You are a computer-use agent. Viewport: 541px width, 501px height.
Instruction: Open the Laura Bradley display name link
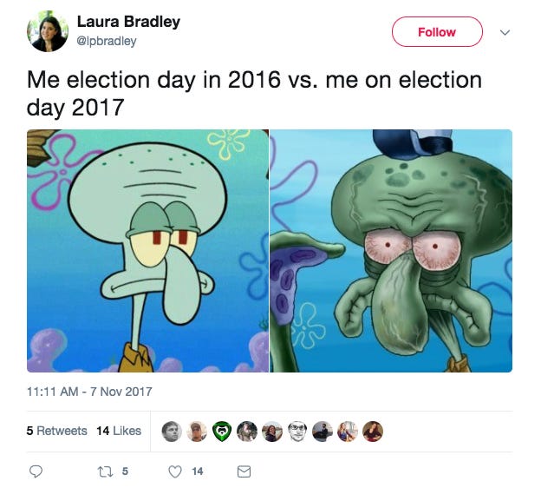click(128, 22)
